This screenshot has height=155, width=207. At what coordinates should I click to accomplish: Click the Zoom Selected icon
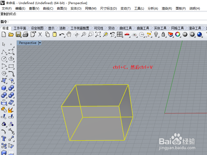pyautogui.click(x=106, y=35)
